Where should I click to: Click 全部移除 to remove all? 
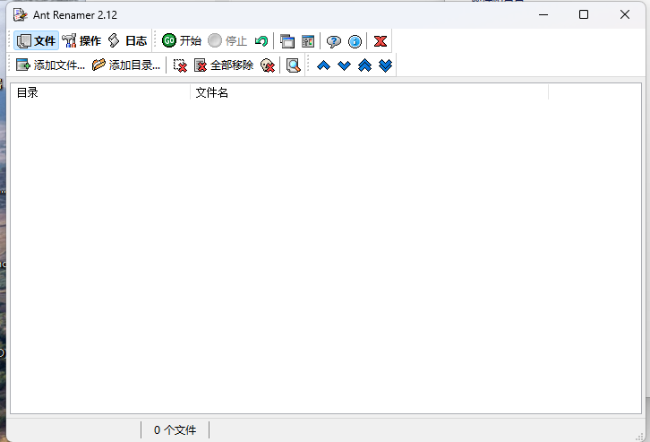click(224, 65)
